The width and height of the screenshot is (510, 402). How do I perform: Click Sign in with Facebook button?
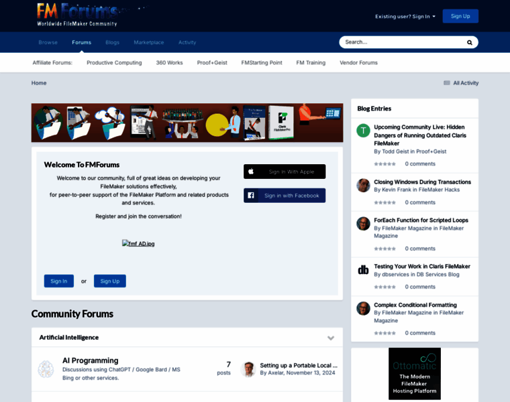(x=285, y=196)
